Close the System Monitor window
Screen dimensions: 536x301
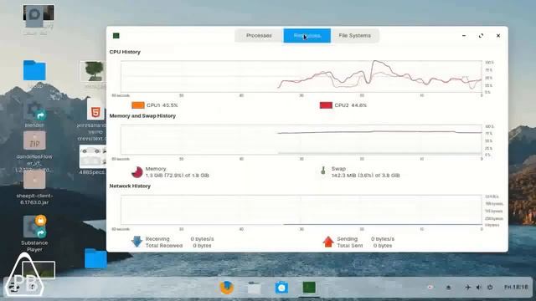pos(498,35)
